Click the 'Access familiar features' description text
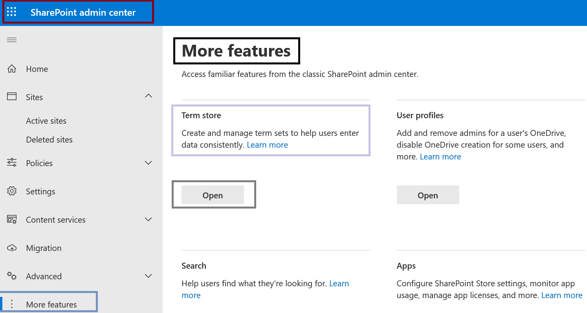Screen dimensions: 587x313 300,74
